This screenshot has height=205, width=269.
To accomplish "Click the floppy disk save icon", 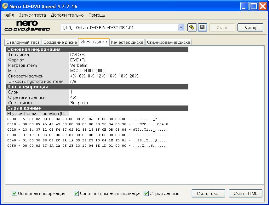I will (x=202, y=27).
